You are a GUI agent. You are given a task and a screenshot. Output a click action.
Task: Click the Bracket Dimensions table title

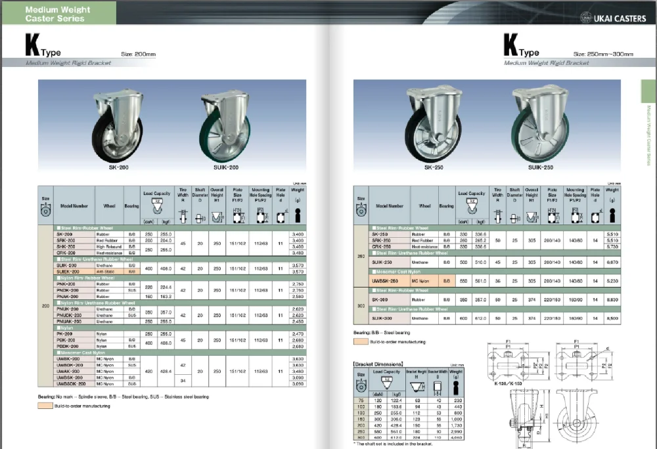tap(378, 363)
